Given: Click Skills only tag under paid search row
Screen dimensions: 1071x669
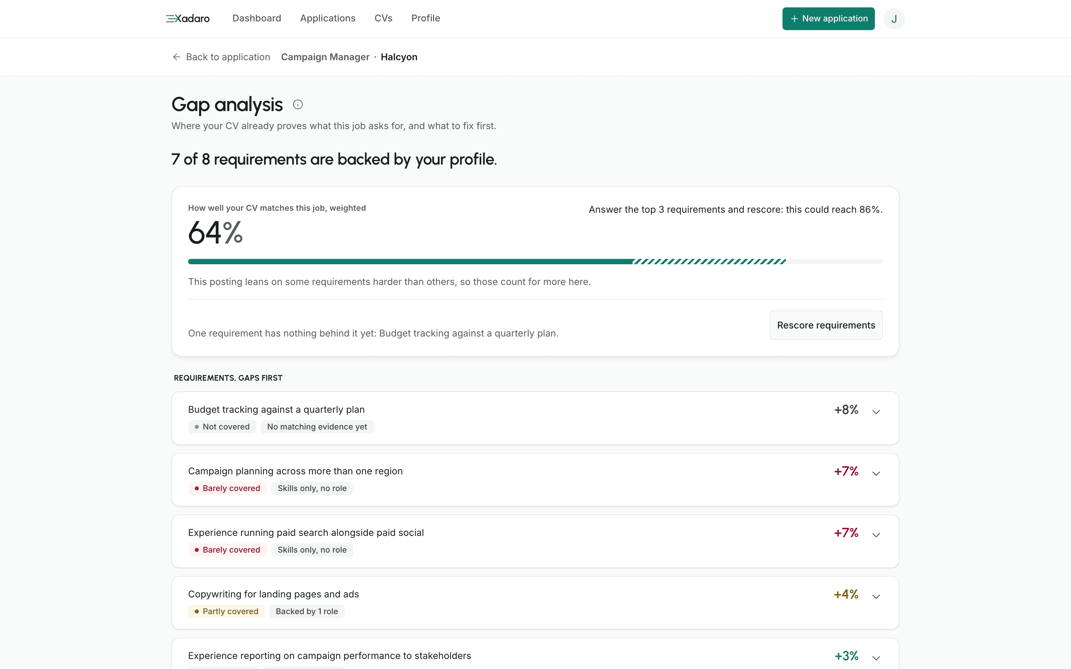Looking at the screenshot, I should (x=312, y=550).
